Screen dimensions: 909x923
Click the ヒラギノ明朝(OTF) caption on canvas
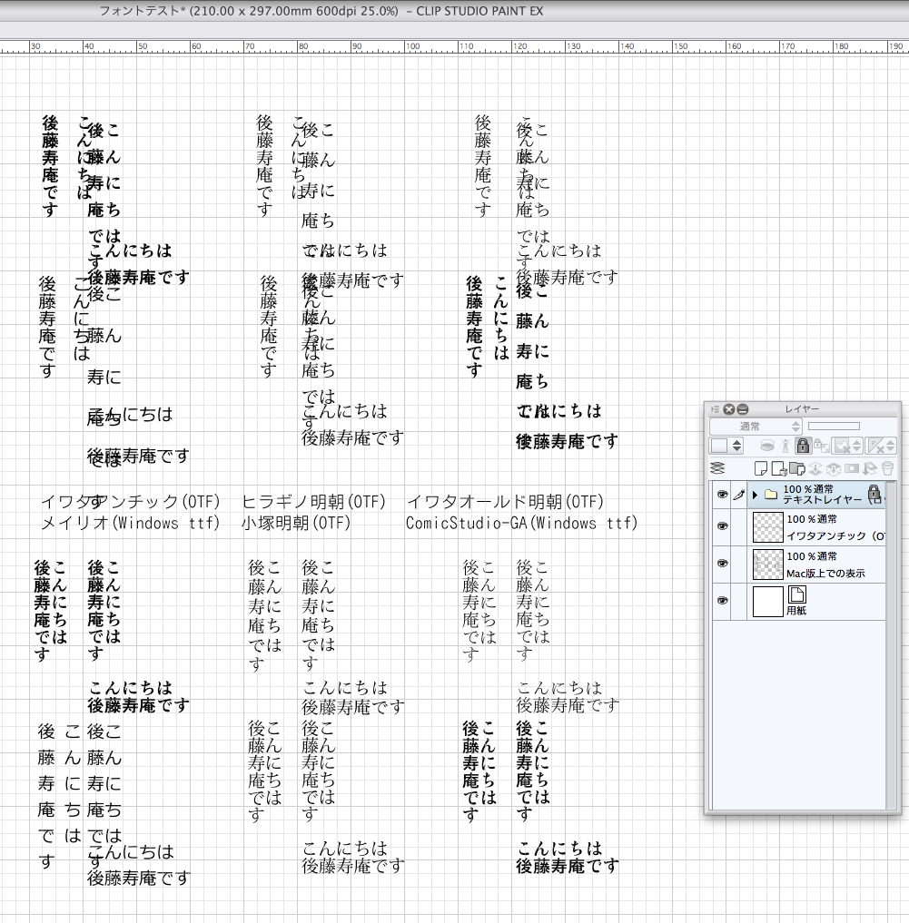[313, 502]
